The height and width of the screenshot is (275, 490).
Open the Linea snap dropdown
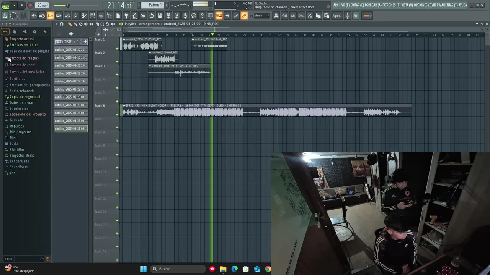click(261, 16)
